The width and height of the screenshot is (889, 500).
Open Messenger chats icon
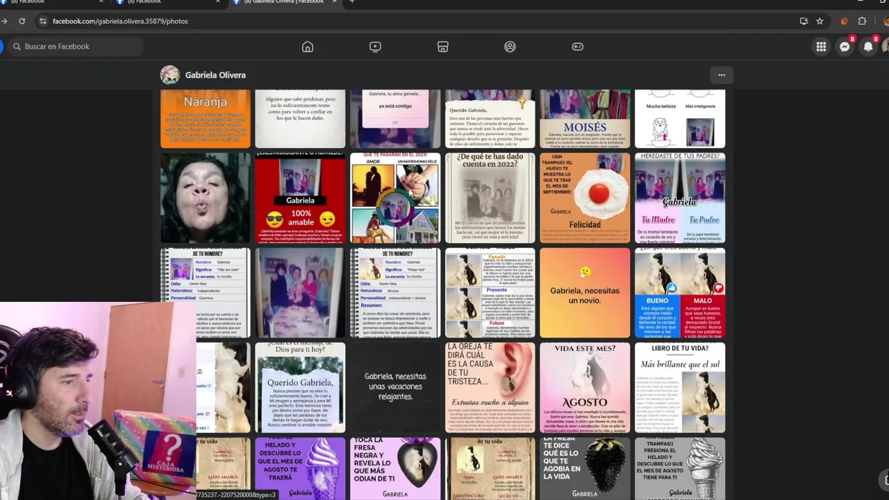(x=845, y=47)
